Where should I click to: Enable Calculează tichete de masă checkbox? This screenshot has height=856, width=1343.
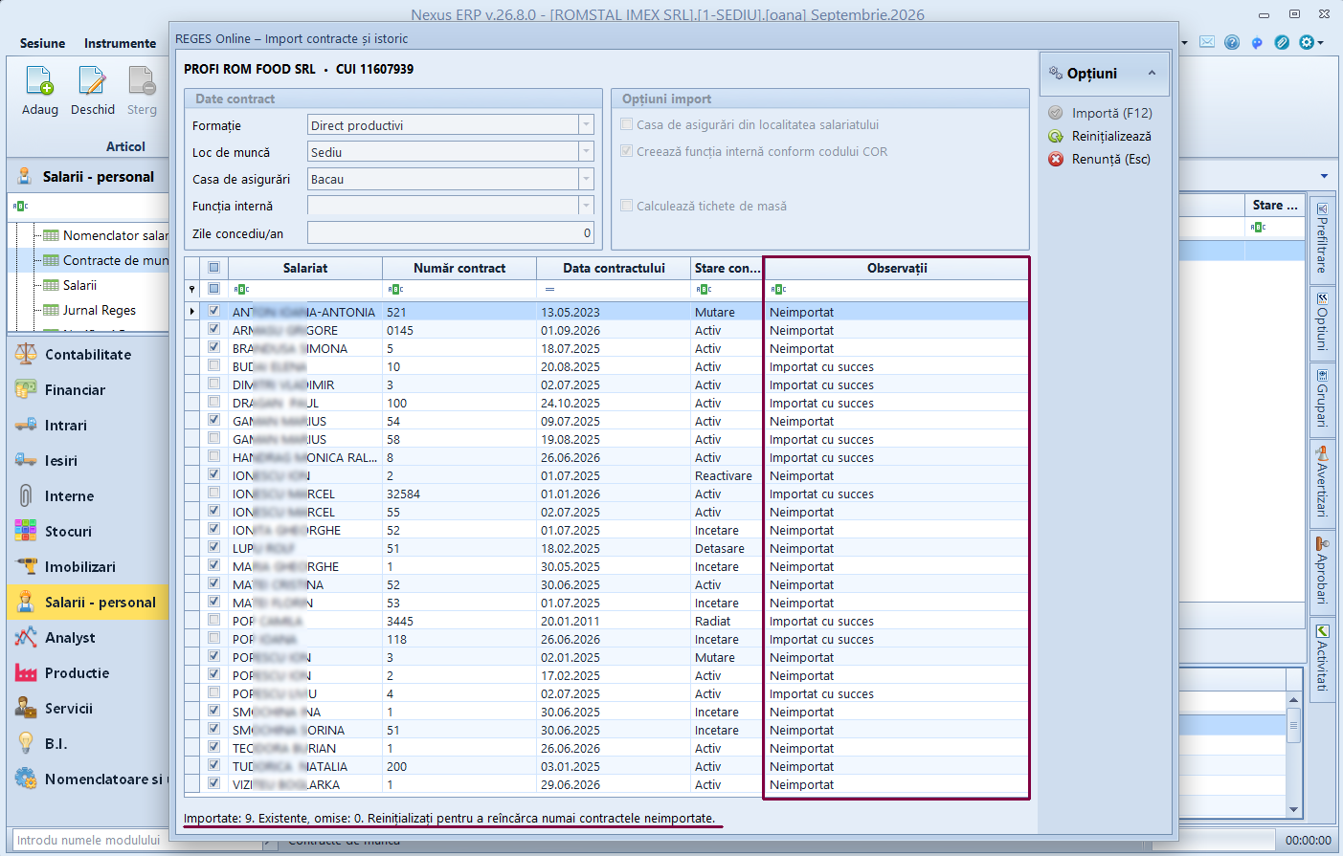(x=626, y=206)
